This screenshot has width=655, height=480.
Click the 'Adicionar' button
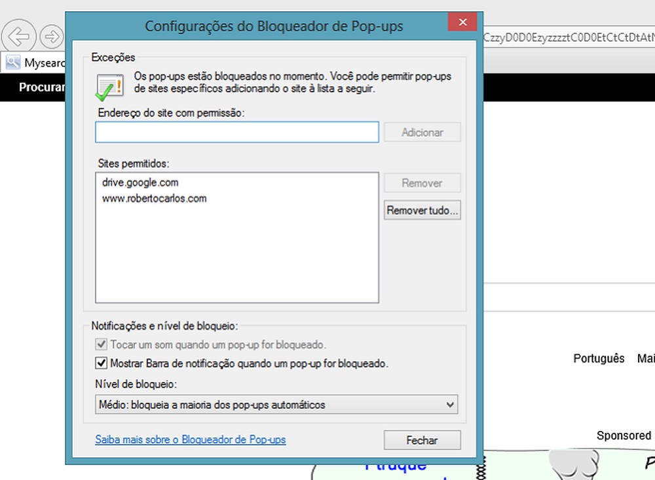pyautogui.click(x=422, y=132)
